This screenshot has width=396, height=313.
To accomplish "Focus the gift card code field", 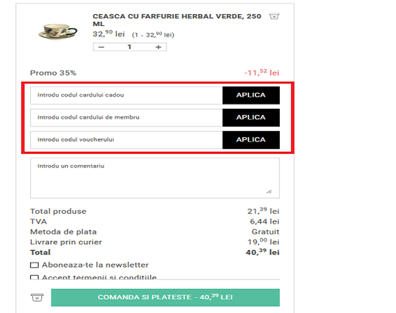I will click(126, 95).
